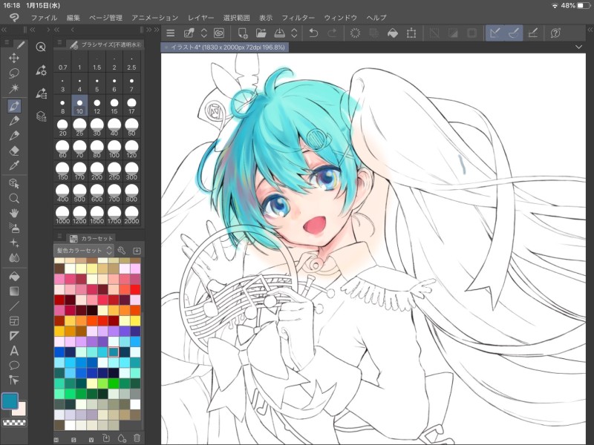Select the Zoom magnifier tool

pyautogui.click(x=14, y=198)
